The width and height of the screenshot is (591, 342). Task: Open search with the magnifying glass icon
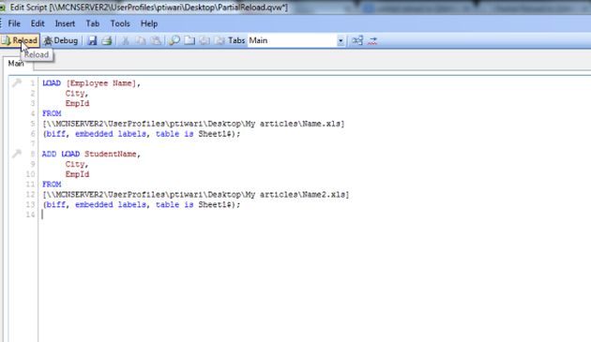click(174, 40)
